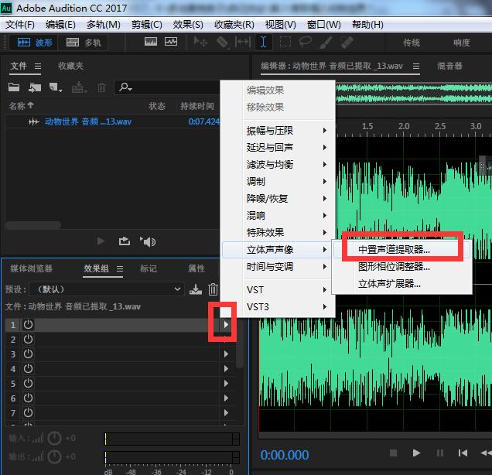The image size is (492, 475).
Task: Select the Slip tool in toolbar
Action: (x=243, y=42)
